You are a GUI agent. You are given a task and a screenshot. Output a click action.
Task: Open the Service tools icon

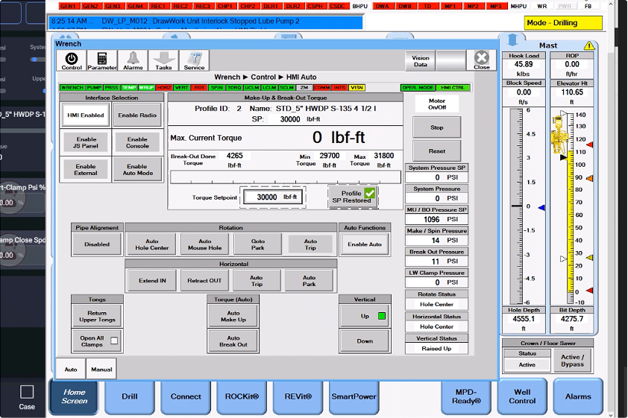click(194, 61)
